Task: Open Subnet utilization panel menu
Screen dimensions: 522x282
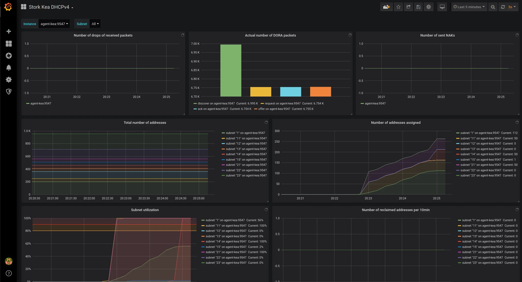Action: [x=145, y=210]
